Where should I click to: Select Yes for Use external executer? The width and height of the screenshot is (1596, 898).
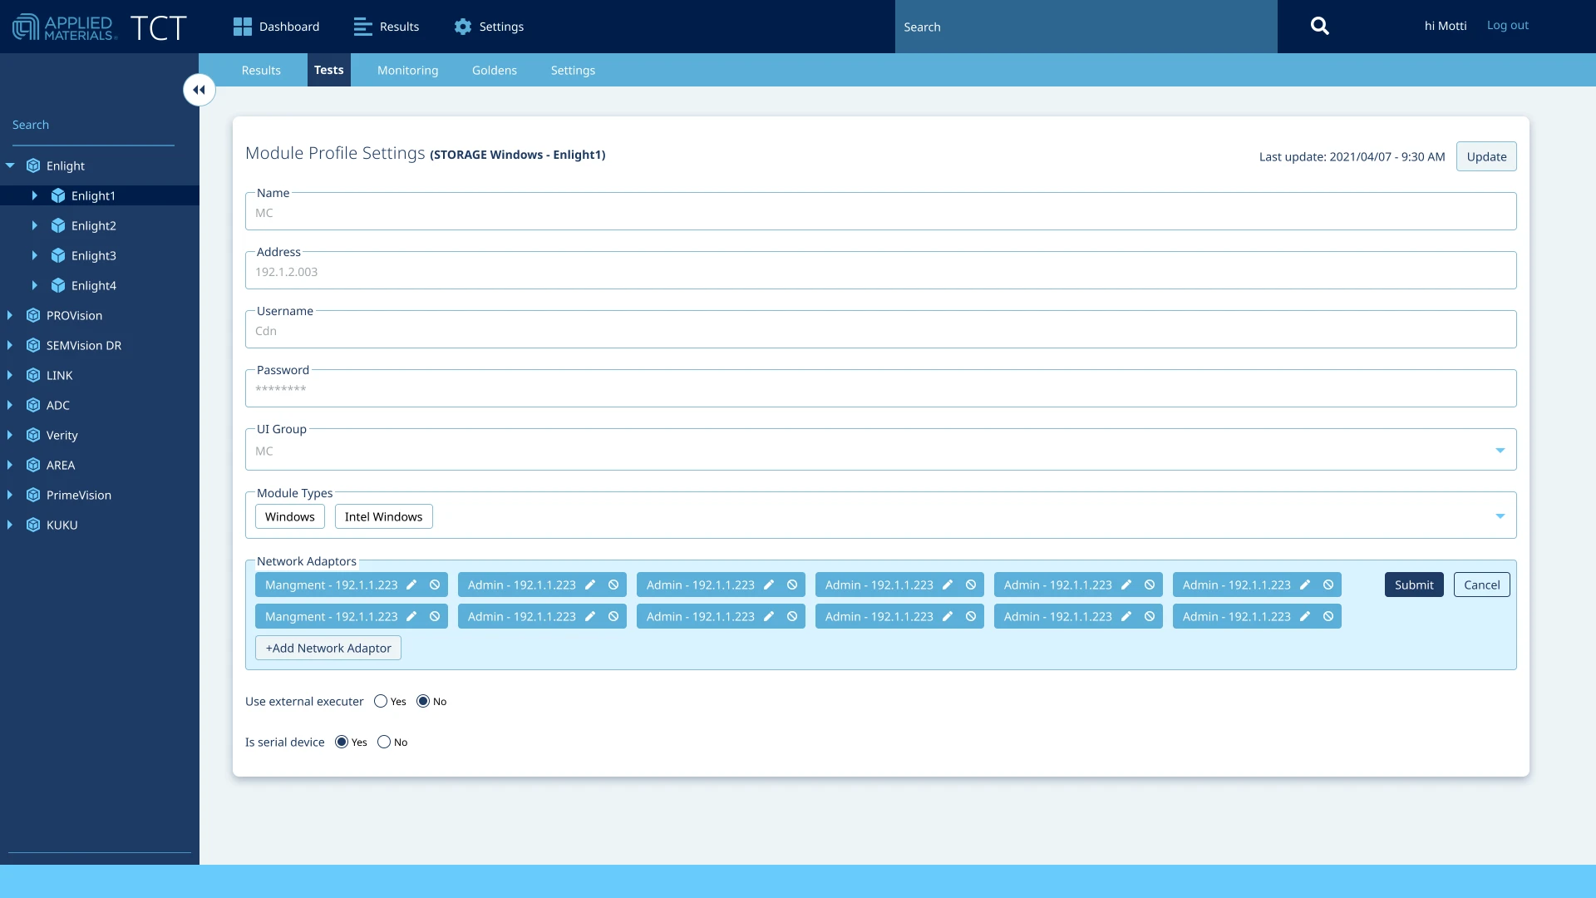pos(381,701)
